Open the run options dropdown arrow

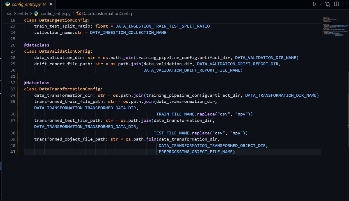point(320,4)
